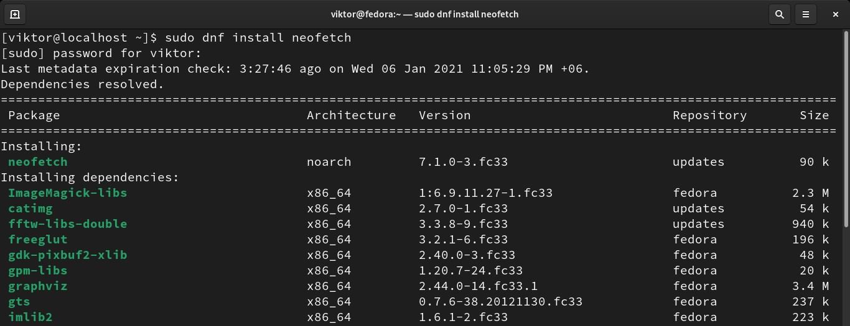This screenshot has width=850, height=326.
Task: Click the gts package name
Action: pos(19,302)
